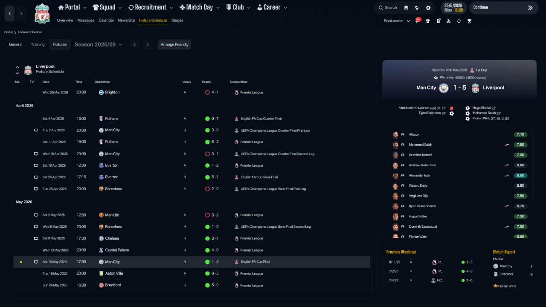Open the Club menu dropdown
Viewport: 546px width, 307px height.
238,7
